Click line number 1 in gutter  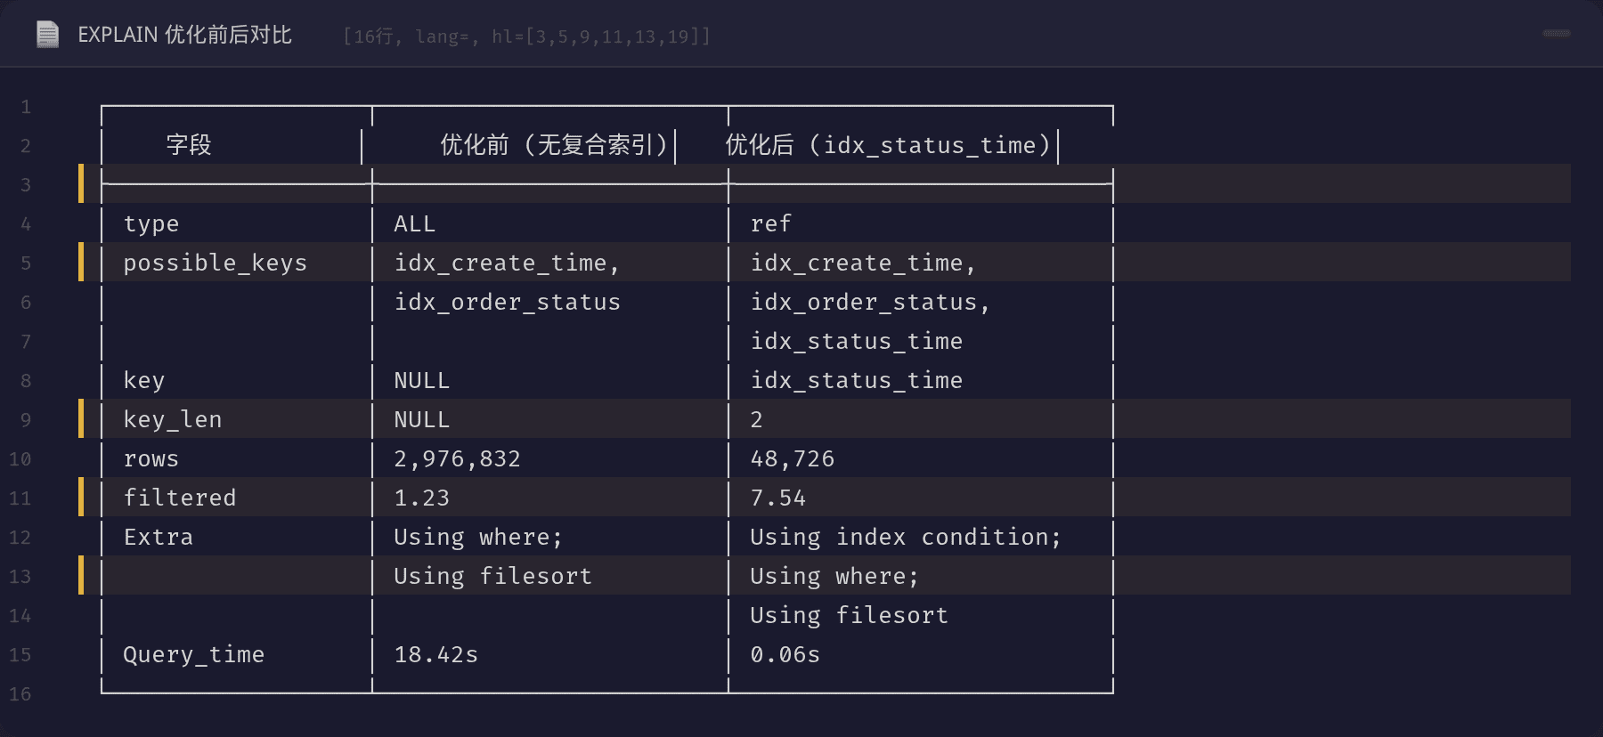coord(26,107)
